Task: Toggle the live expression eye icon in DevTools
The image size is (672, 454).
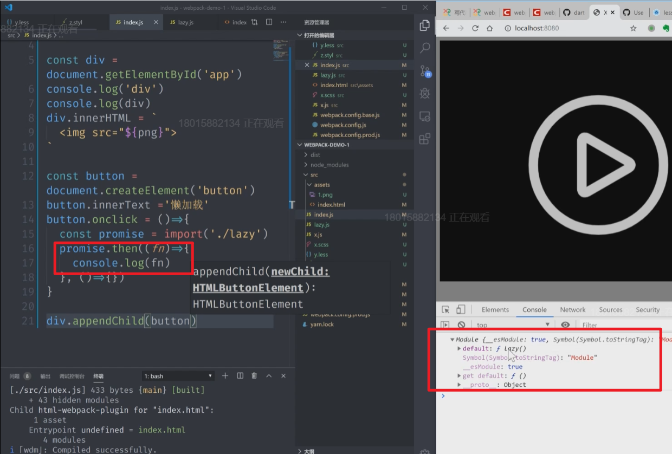Action: click(565, 325)
